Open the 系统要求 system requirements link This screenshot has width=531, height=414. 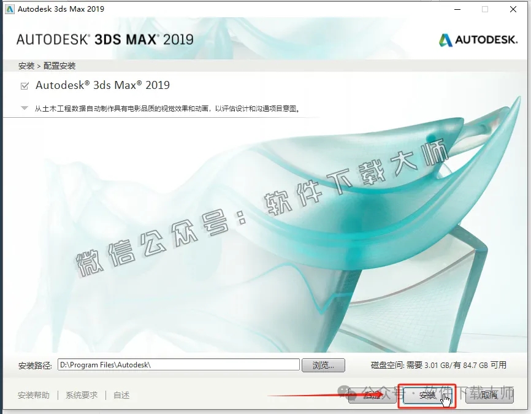click(80, 395)
